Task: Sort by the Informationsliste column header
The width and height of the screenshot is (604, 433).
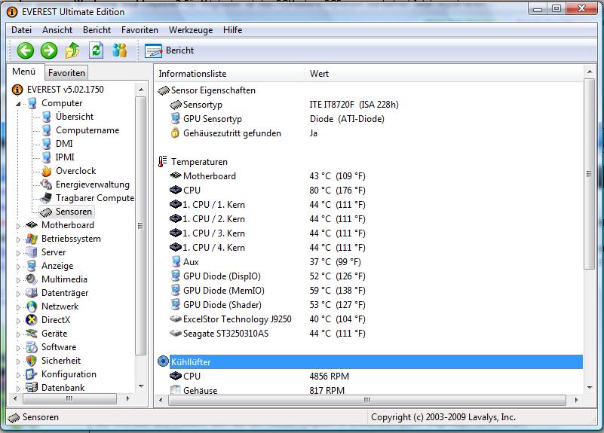Action: click(x=229, y=74)
